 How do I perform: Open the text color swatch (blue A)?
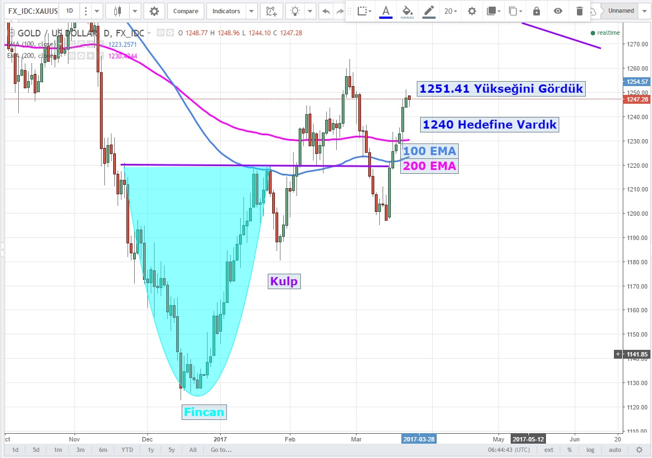(x=385, y=11)
